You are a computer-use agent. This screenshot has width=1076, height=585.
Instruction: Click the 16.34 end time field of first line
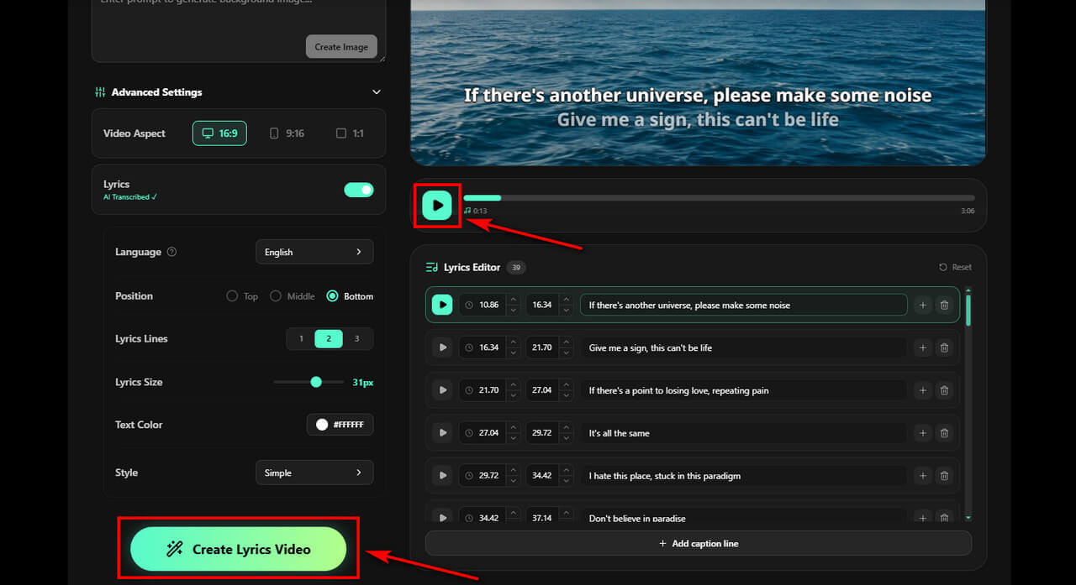point(543,305)
